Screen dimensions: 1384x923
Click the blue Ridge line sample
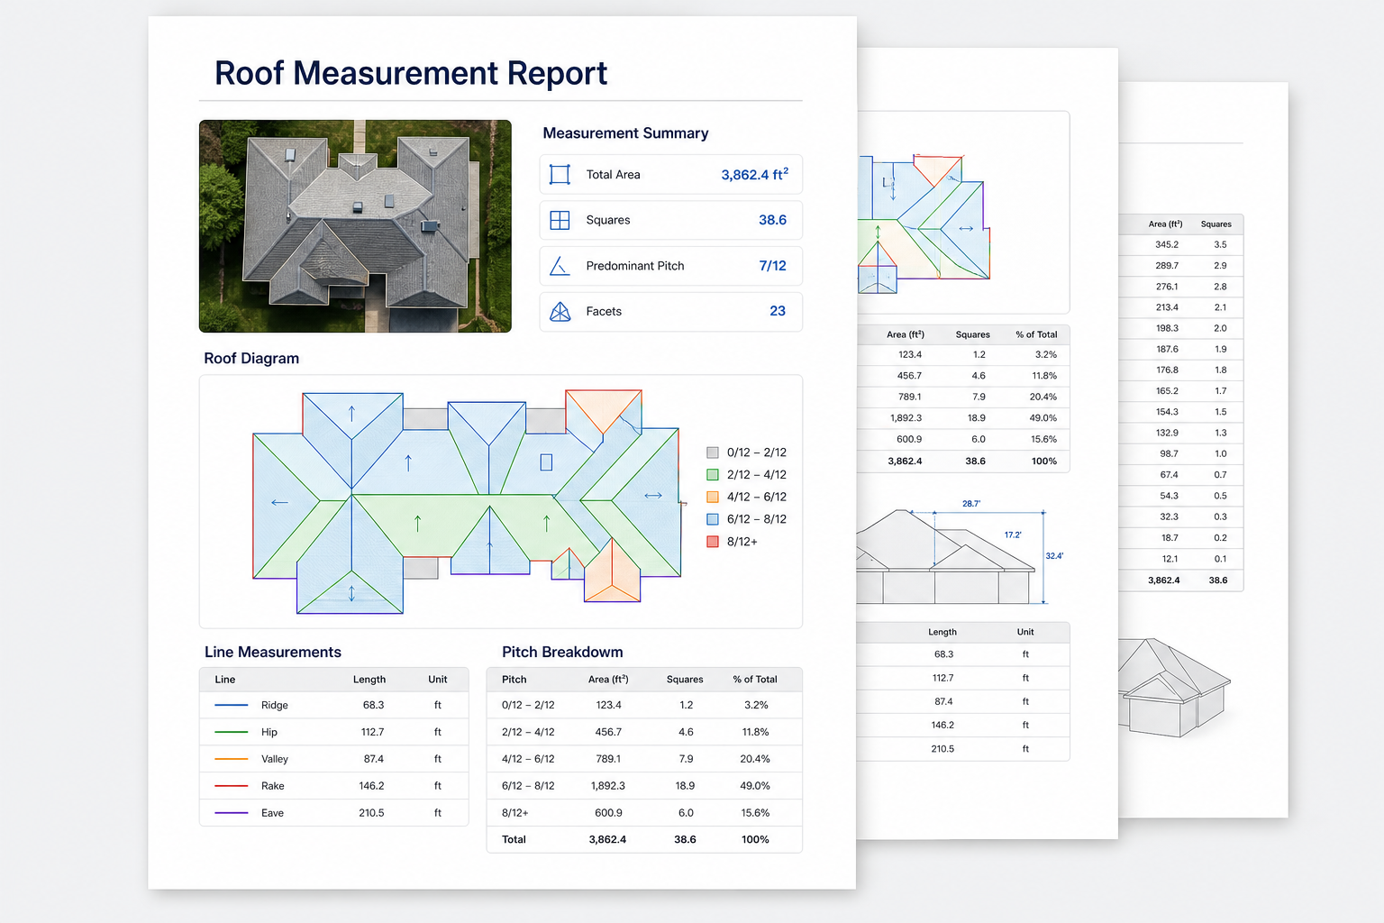point(232,705)
